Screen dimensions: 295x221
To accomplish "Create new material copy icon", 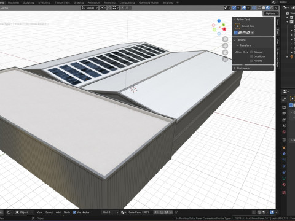I will (166, 212).
